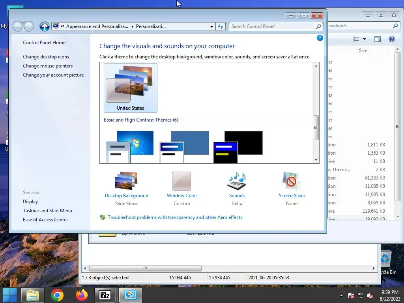Open Change your account picture link
This screenshot has height=303, width=404.
(x=53, y=75)
